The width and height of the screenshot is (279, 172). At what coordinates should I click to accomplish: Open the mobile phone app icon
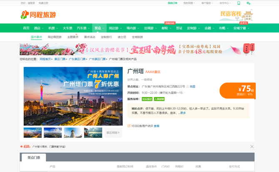point(239,3)
